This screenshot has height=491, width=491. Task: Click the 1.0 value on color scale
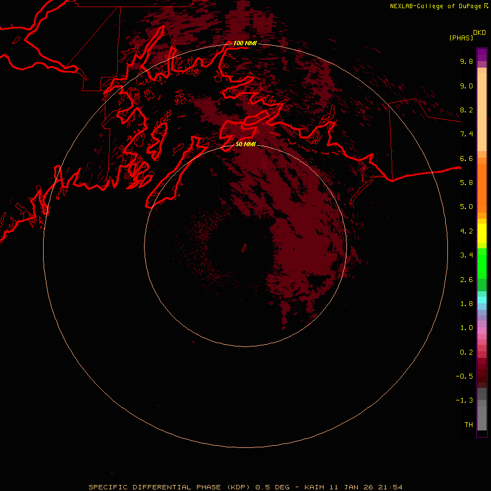coord(466,328)
